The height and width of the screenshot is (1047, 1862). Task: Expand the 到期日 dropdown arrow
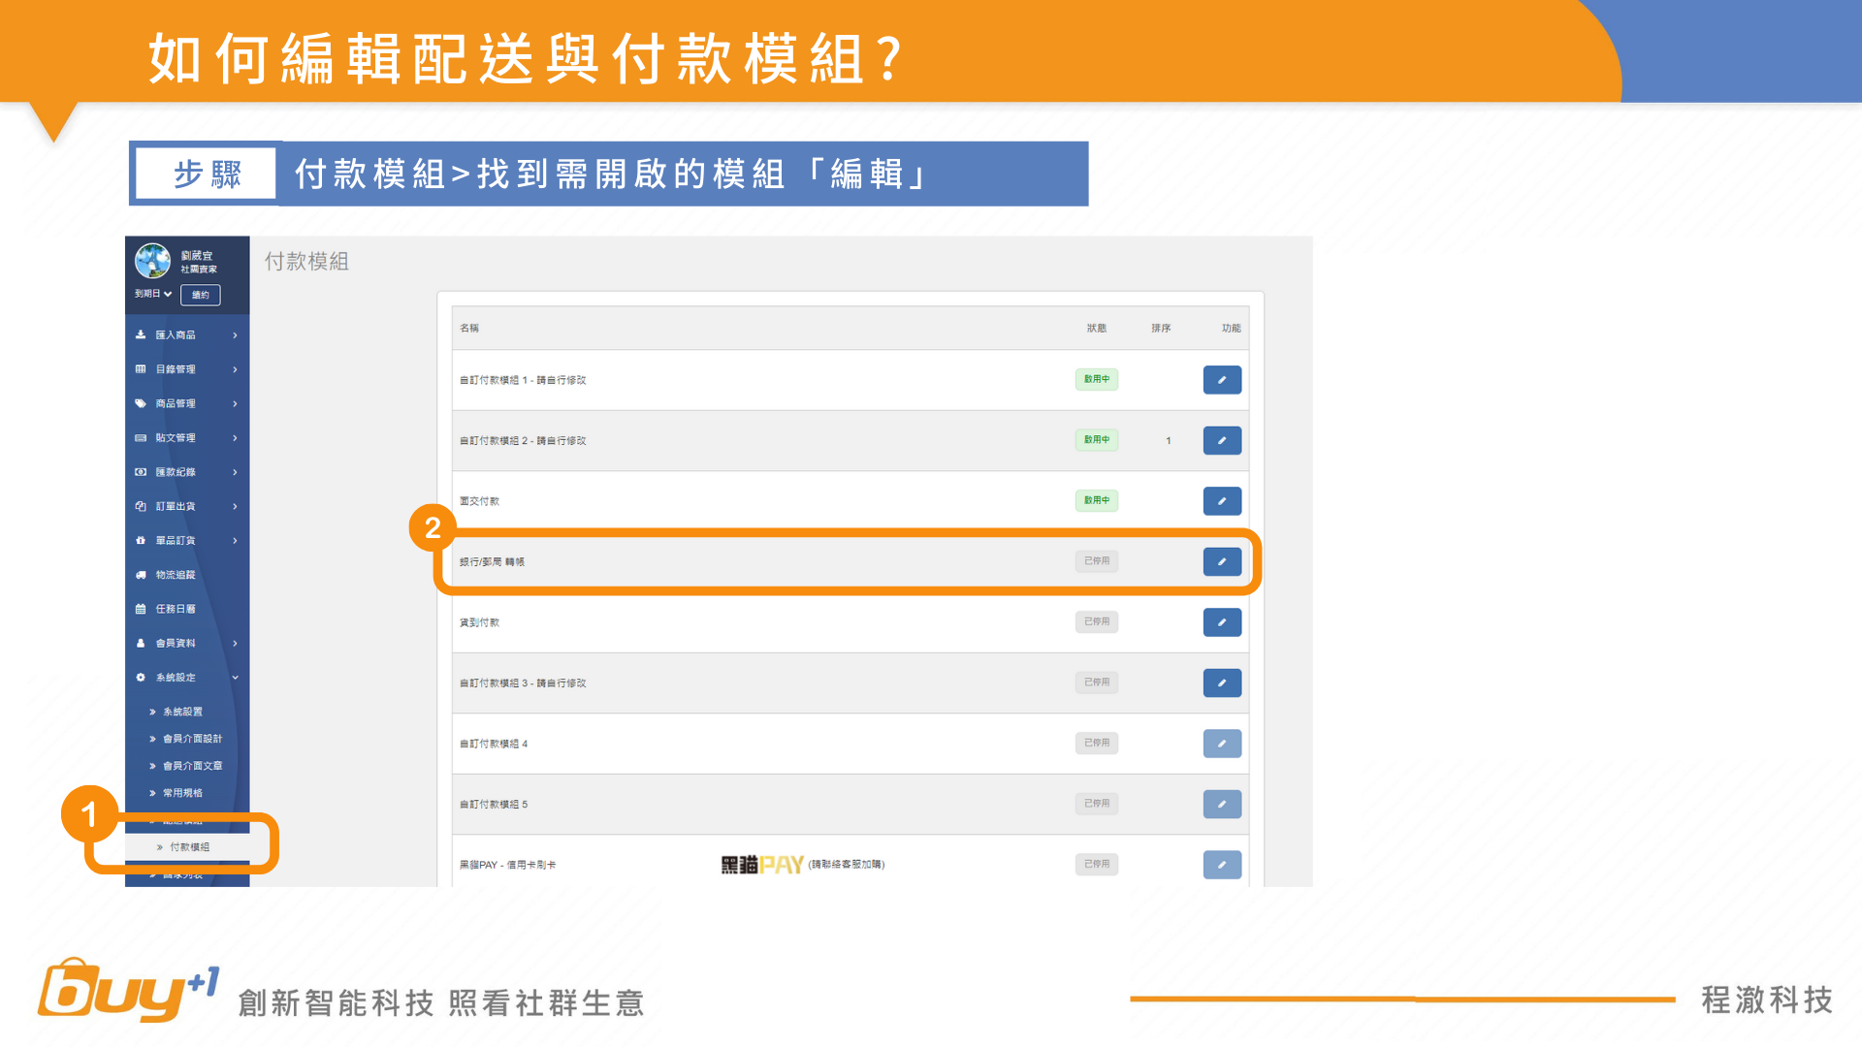click(x=168, y=294)
